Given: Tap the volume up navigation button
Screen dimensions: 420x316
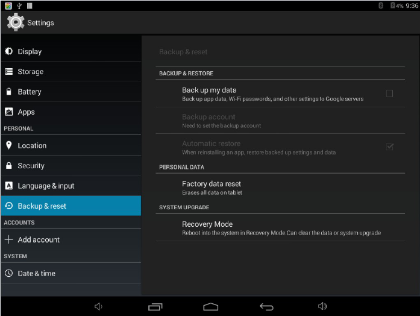Looking at the screenshot, I should 322,306.
